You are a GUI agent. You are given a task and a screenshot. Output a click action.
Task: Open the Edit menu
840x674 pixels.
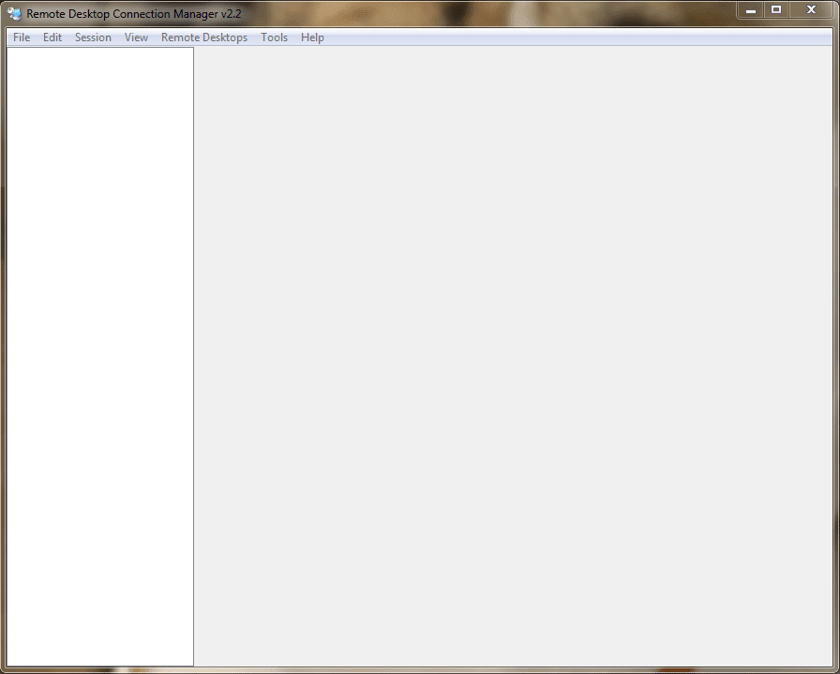52,37
